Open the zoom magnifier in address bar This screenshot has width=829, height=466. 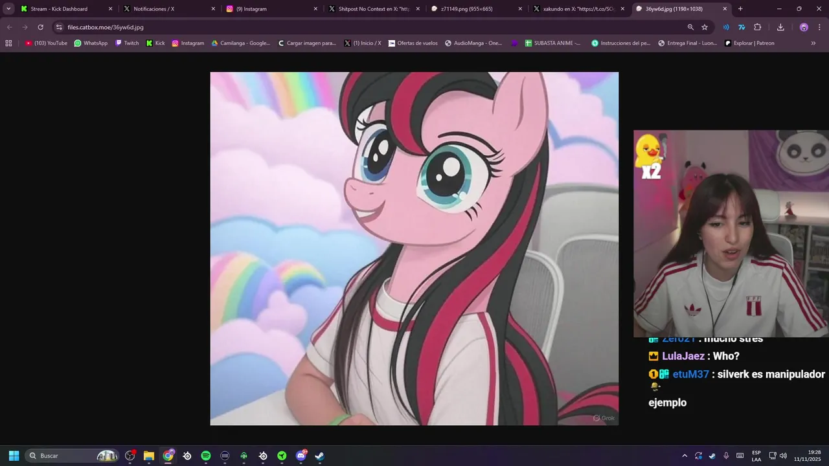690,27
